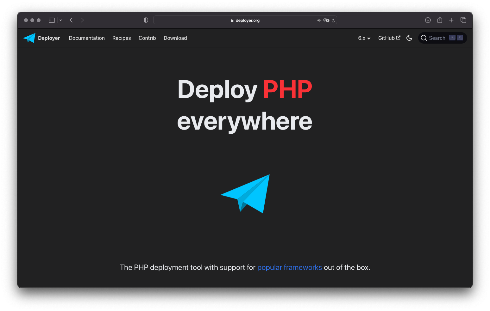Open the Documentation menu item
Viewport: 490px width, 311px height.
(87, 38)
